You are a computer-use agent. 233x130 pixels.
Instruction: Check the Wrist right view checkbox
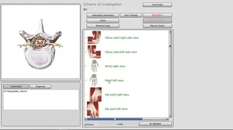pyautogui.click(x=86, y=66)
